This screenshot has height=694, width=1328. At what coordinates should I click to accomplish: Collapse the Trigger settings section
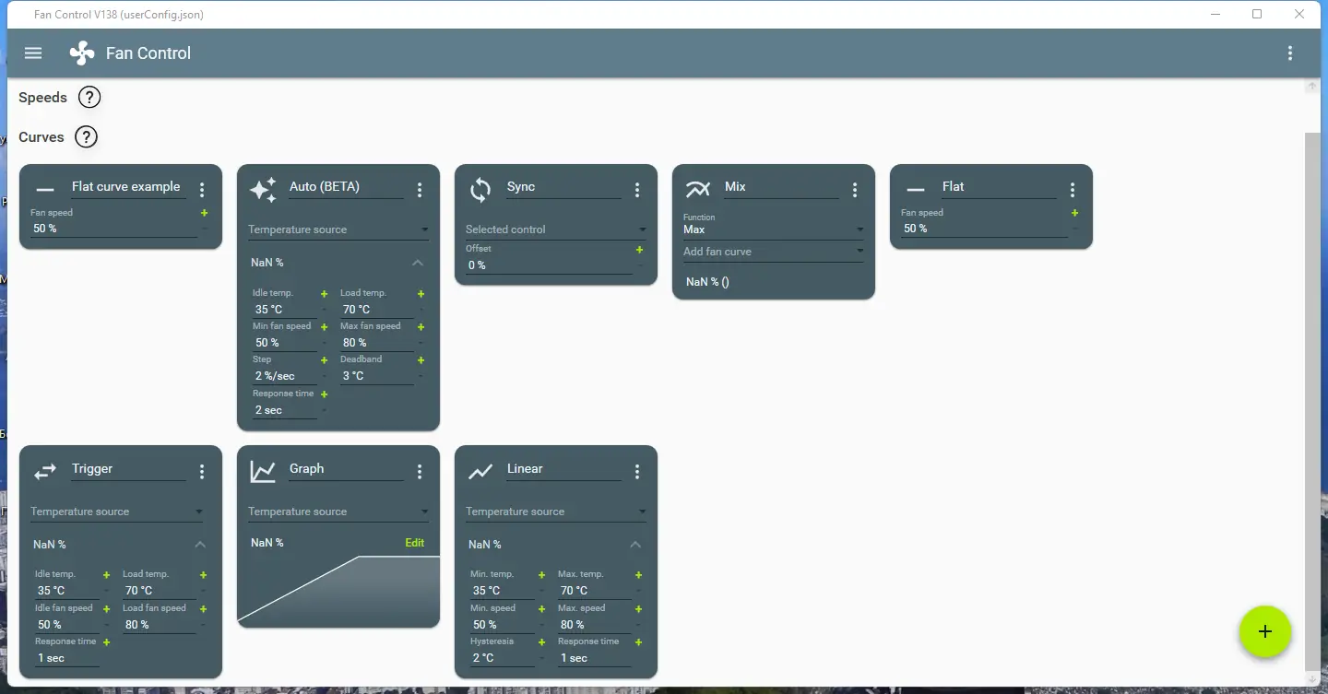pos(200,545)
